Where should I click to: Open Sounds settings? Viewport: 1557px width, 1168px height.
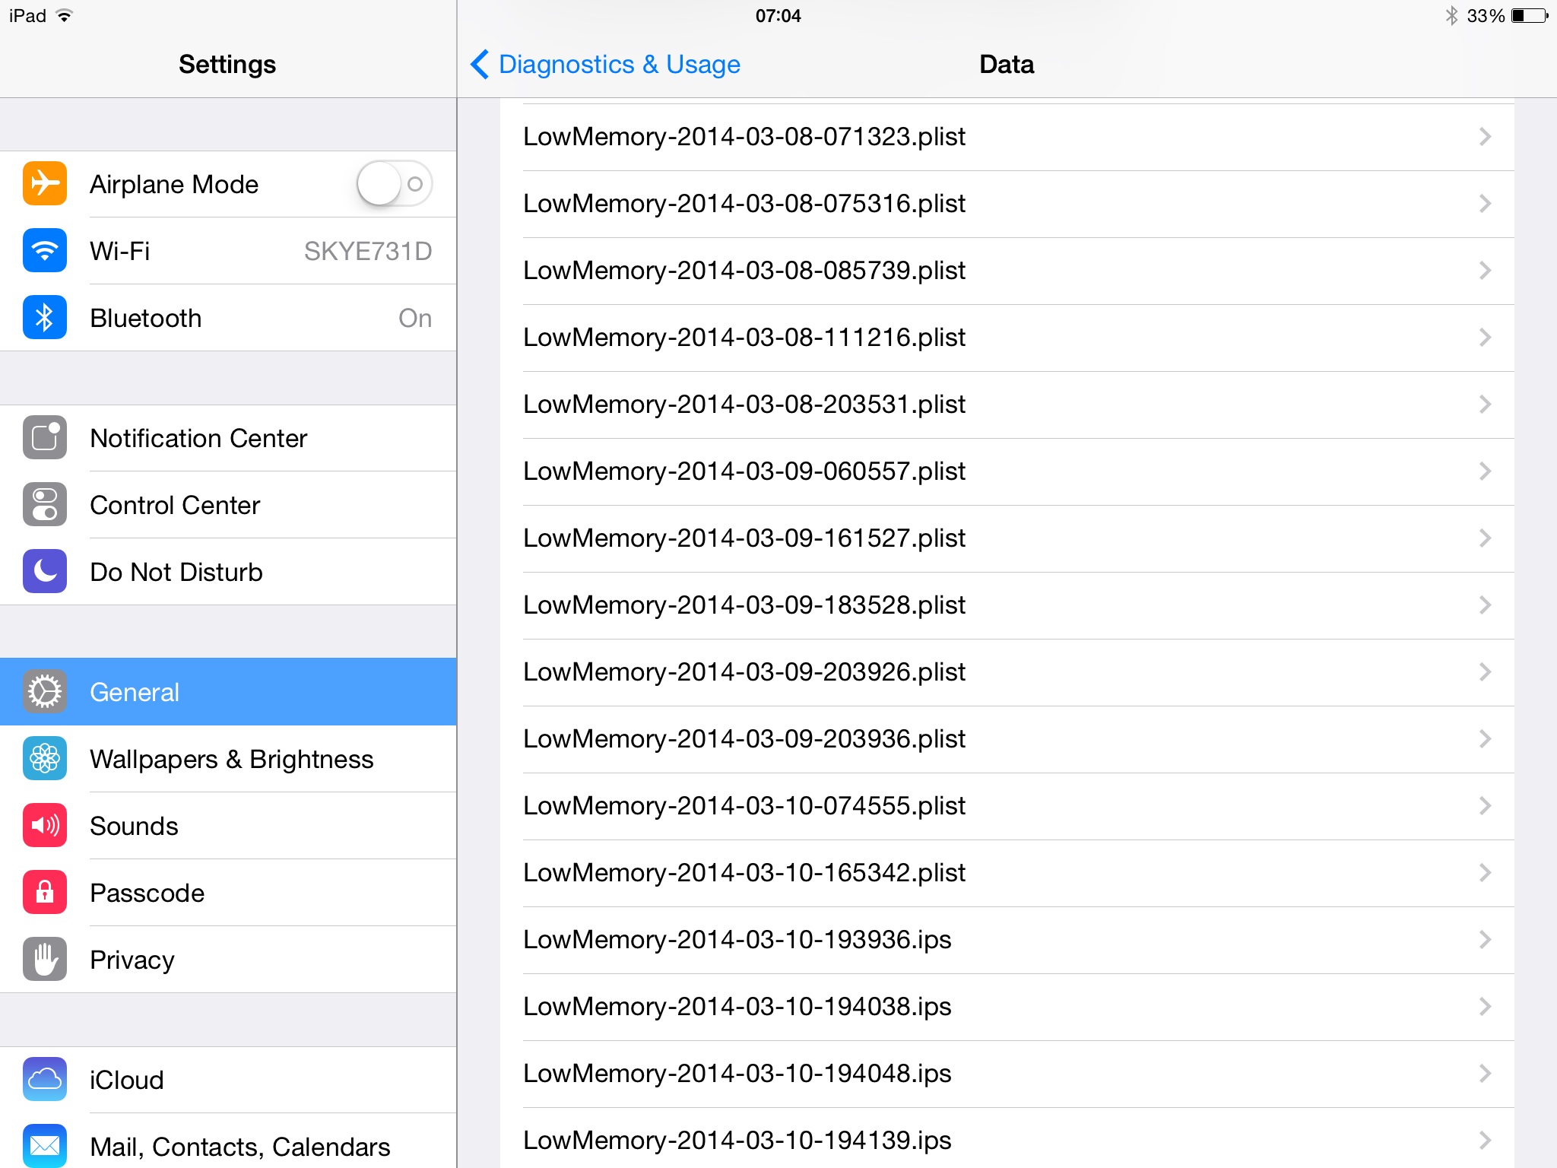point(228,826)
